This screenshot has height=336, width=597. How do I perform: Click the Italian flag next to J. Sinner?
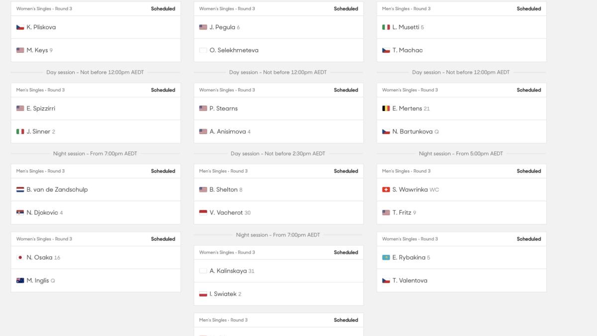20,132
